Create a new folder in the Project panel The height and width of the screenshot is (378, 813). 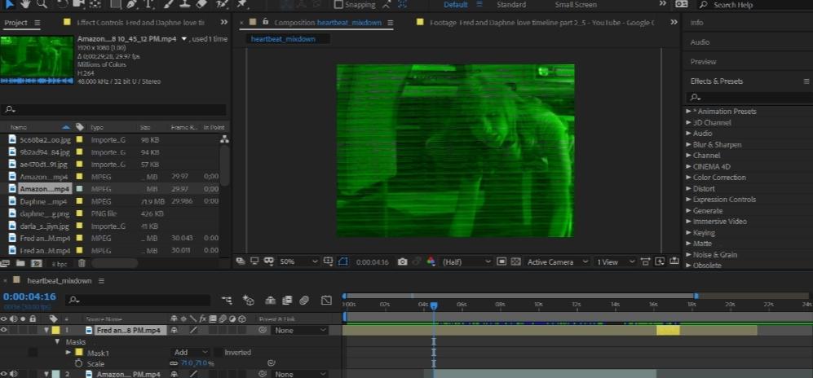21,263
